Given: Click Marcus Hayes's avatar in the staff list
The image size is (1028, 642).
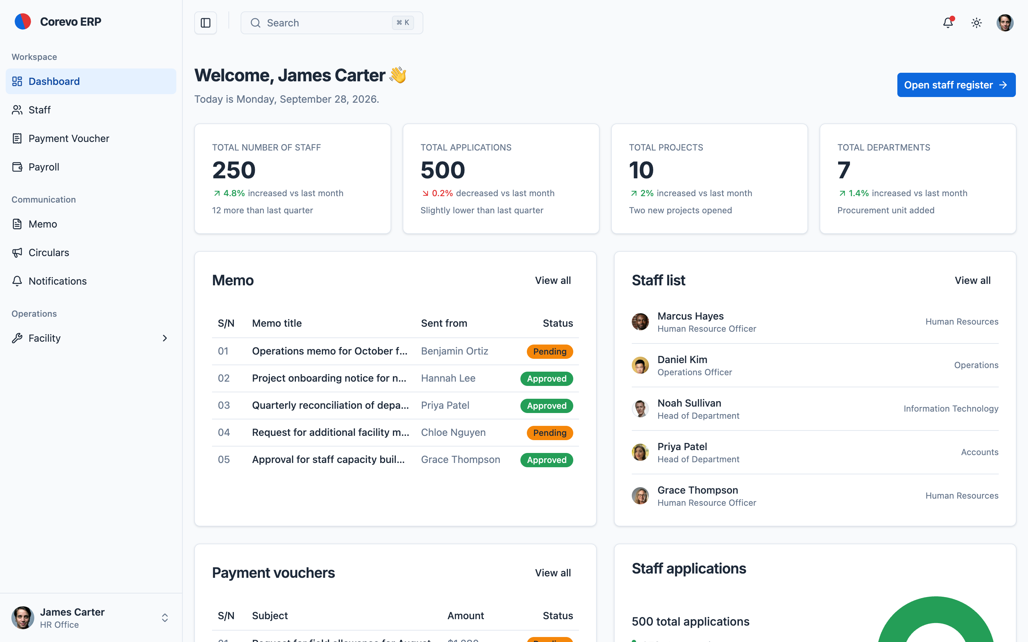Looking at the screenshot, I should click(x=640, y=322).
